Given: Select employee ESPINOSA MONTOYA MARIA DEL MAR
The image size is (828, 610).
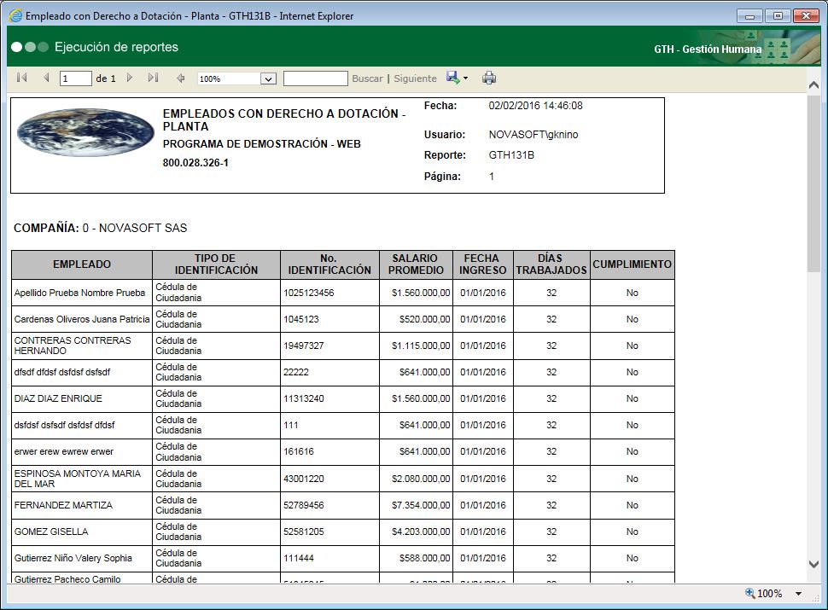Looking at the screenshot, I should coord(78,479).
